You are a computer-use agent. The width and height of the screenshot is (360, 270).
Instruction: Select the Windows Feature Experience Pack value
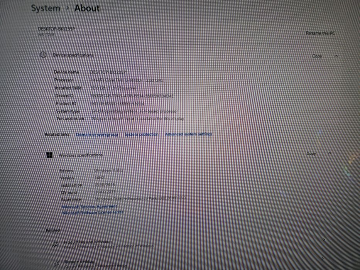pos(140,198)
